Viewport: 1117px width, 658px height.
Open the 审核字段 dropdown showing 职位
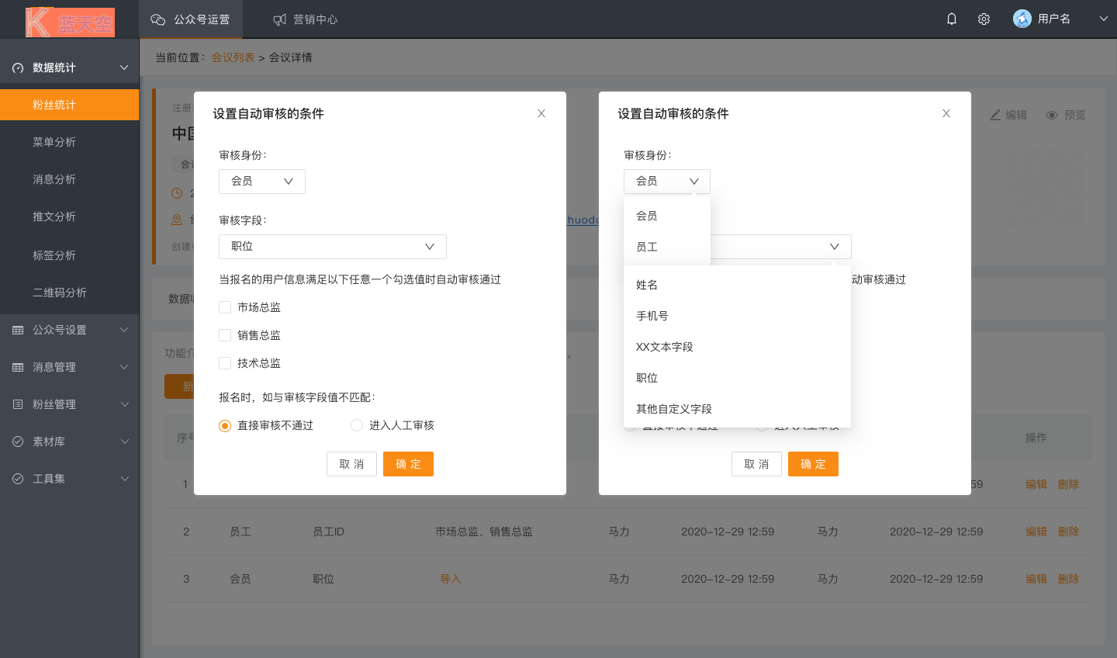click(x=332, y=247)
